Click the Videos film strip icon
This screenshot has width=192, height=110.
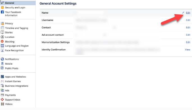point(2,104)
